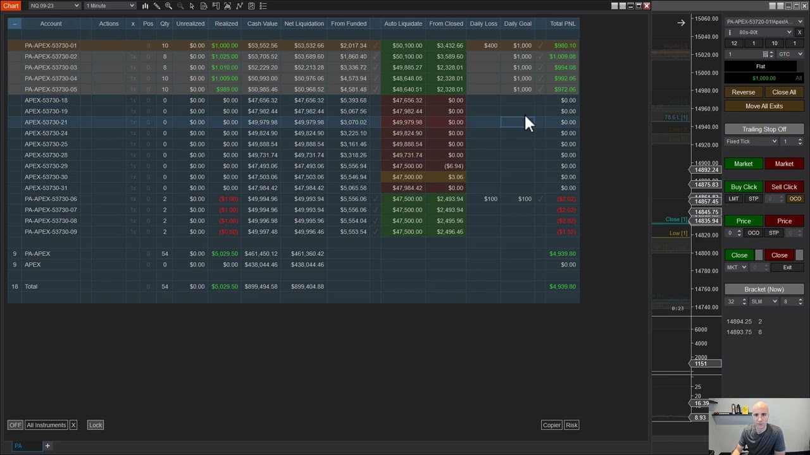Click the bracket value stepper showing 32
The height and width of the screenshot is (455, 810).
[x=737, y=301]
